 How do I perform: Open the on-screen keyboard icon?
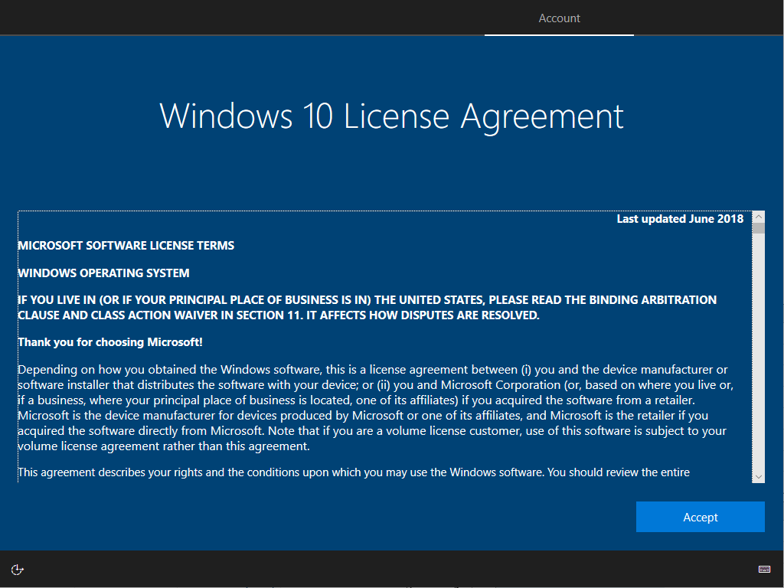click(x=763, y=569)
